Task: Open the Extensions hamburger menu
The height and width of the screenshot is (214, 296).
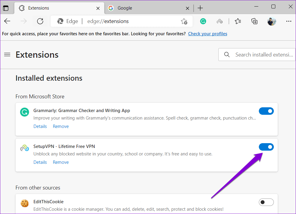Action: click(7, 55)
